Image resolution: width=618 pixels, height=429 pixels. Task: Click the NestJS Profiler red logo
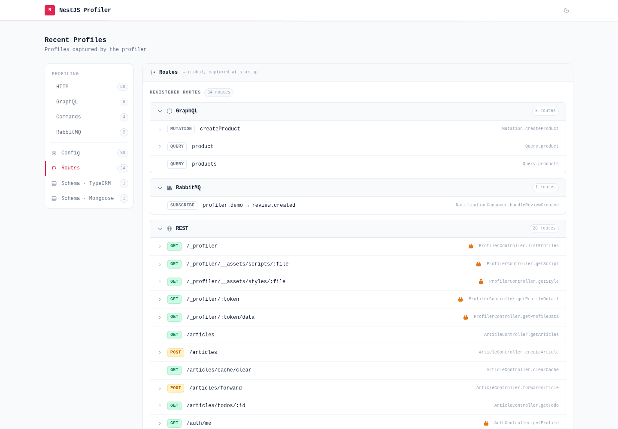pyautogui.click(x=50, y=10)
